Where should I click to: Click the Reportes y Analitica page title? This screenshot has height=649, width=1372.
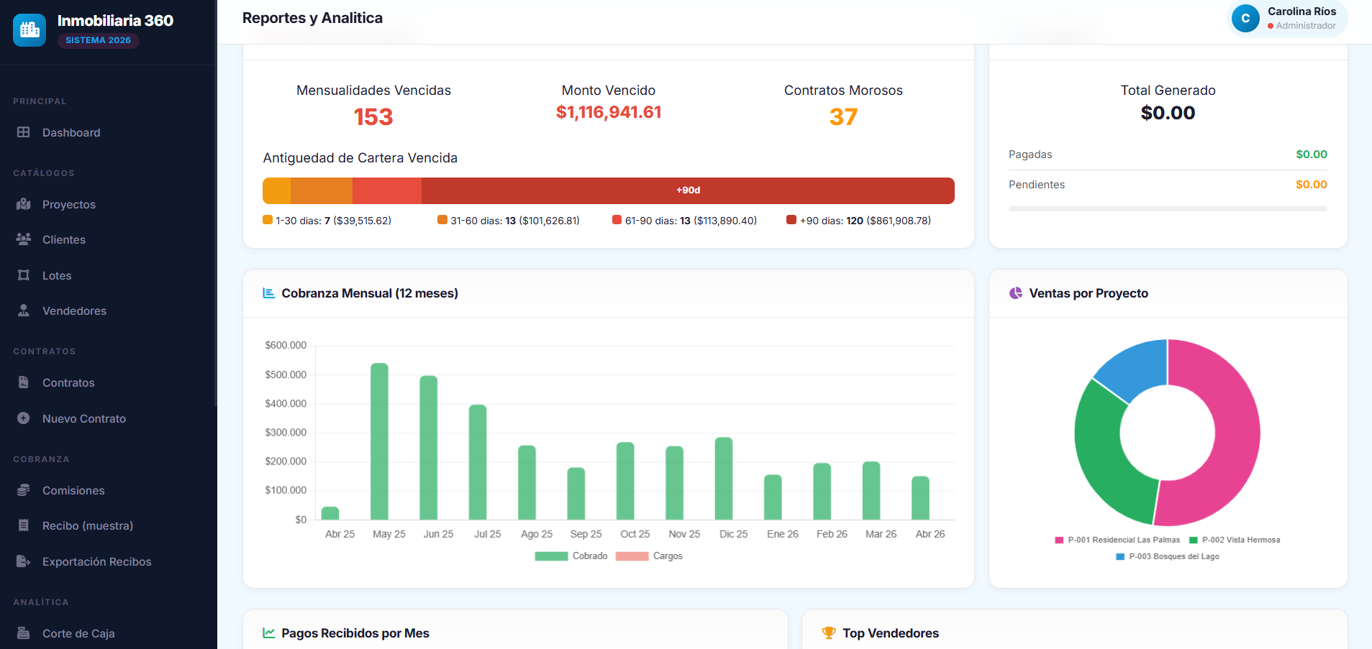coord(312,18)
